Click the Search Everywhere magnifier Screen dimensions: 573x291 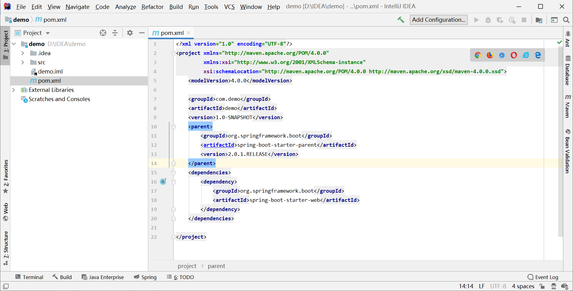[x=566, y=20]
